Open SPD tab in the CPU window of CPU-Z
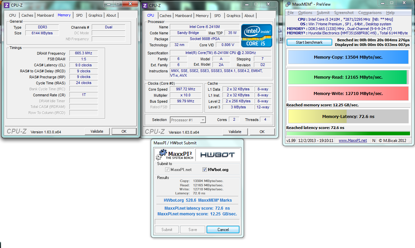Image resolution: width=415 pixels, height=248 pixels. point(218,16)
